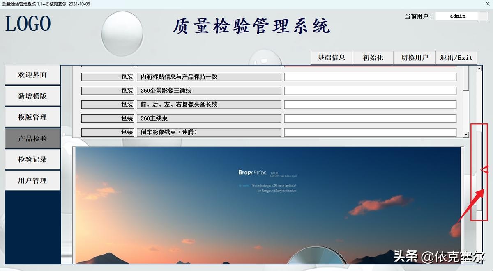
Task: Click input field for 内箱标贴信息与产品保持一致
Action: pos(370,77)
